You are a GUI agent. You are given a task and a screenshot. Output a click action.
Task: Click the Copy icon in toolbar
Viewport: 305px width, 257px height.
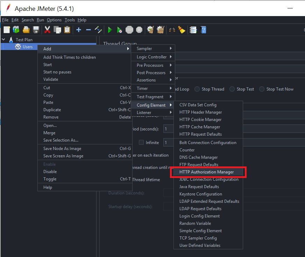(x=57, y=30)
